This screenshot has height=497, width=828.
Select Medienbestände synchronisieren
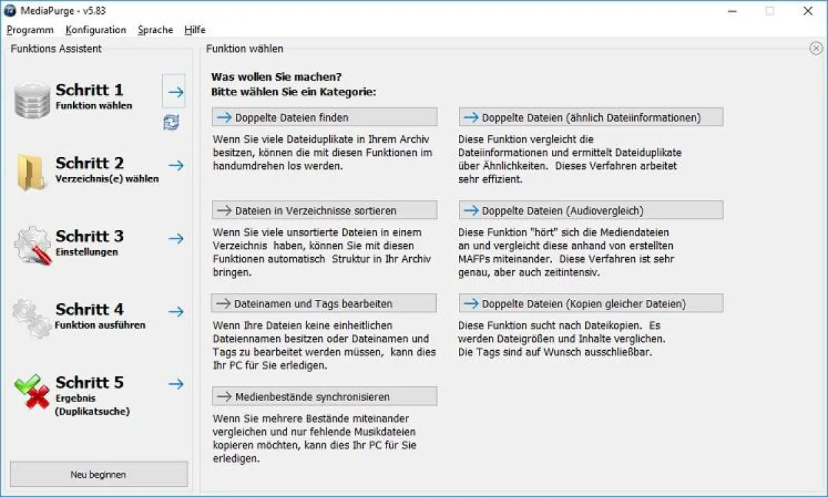[x=324, y=396]
